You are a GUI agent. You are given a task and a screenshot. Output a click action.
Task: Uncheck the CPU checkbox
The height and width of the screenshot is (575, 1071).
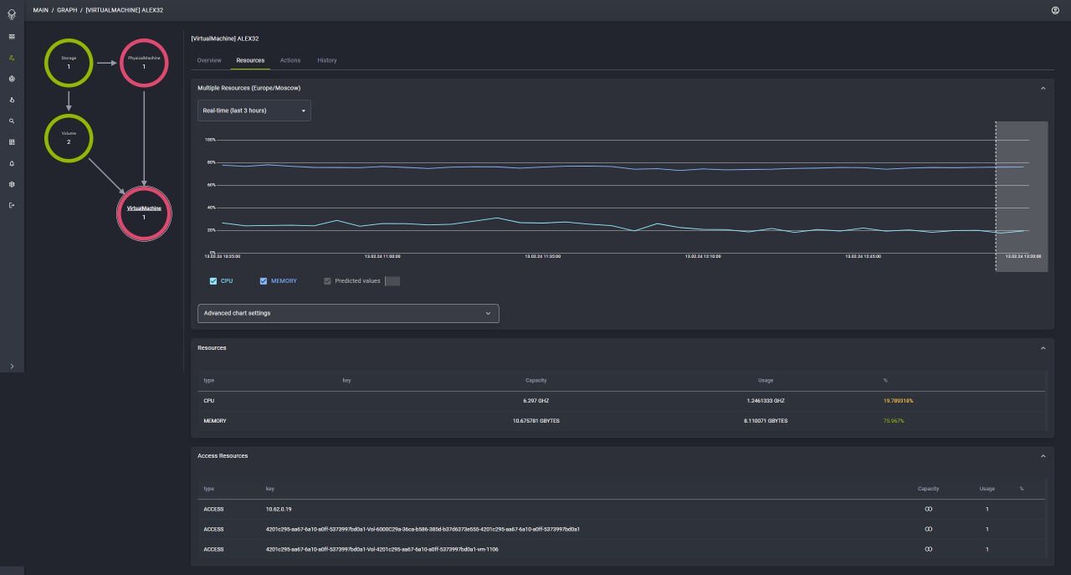[x=213, y=281]
